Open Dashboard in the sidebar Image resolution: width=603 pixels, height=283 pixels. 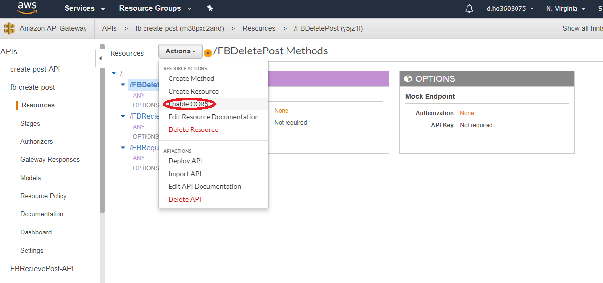[36, 232]
